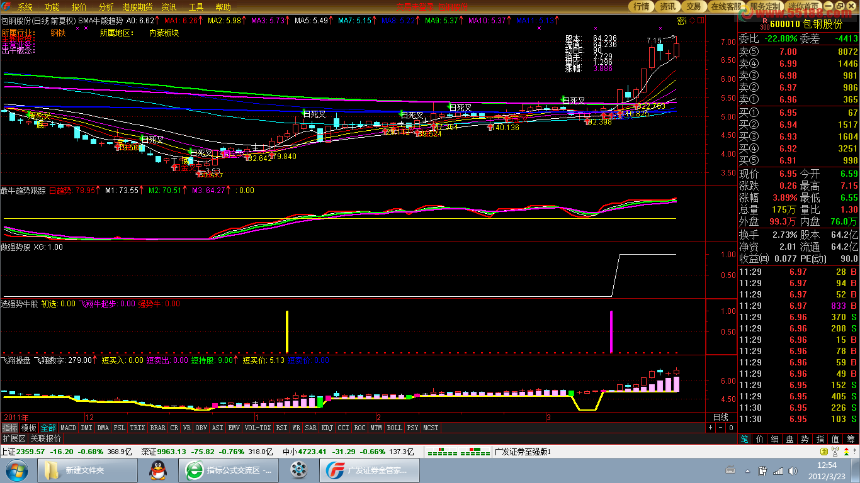Screen dimensions: 860x483
Task: Click the plus button under 日线
Action: (x=711, y=428)
